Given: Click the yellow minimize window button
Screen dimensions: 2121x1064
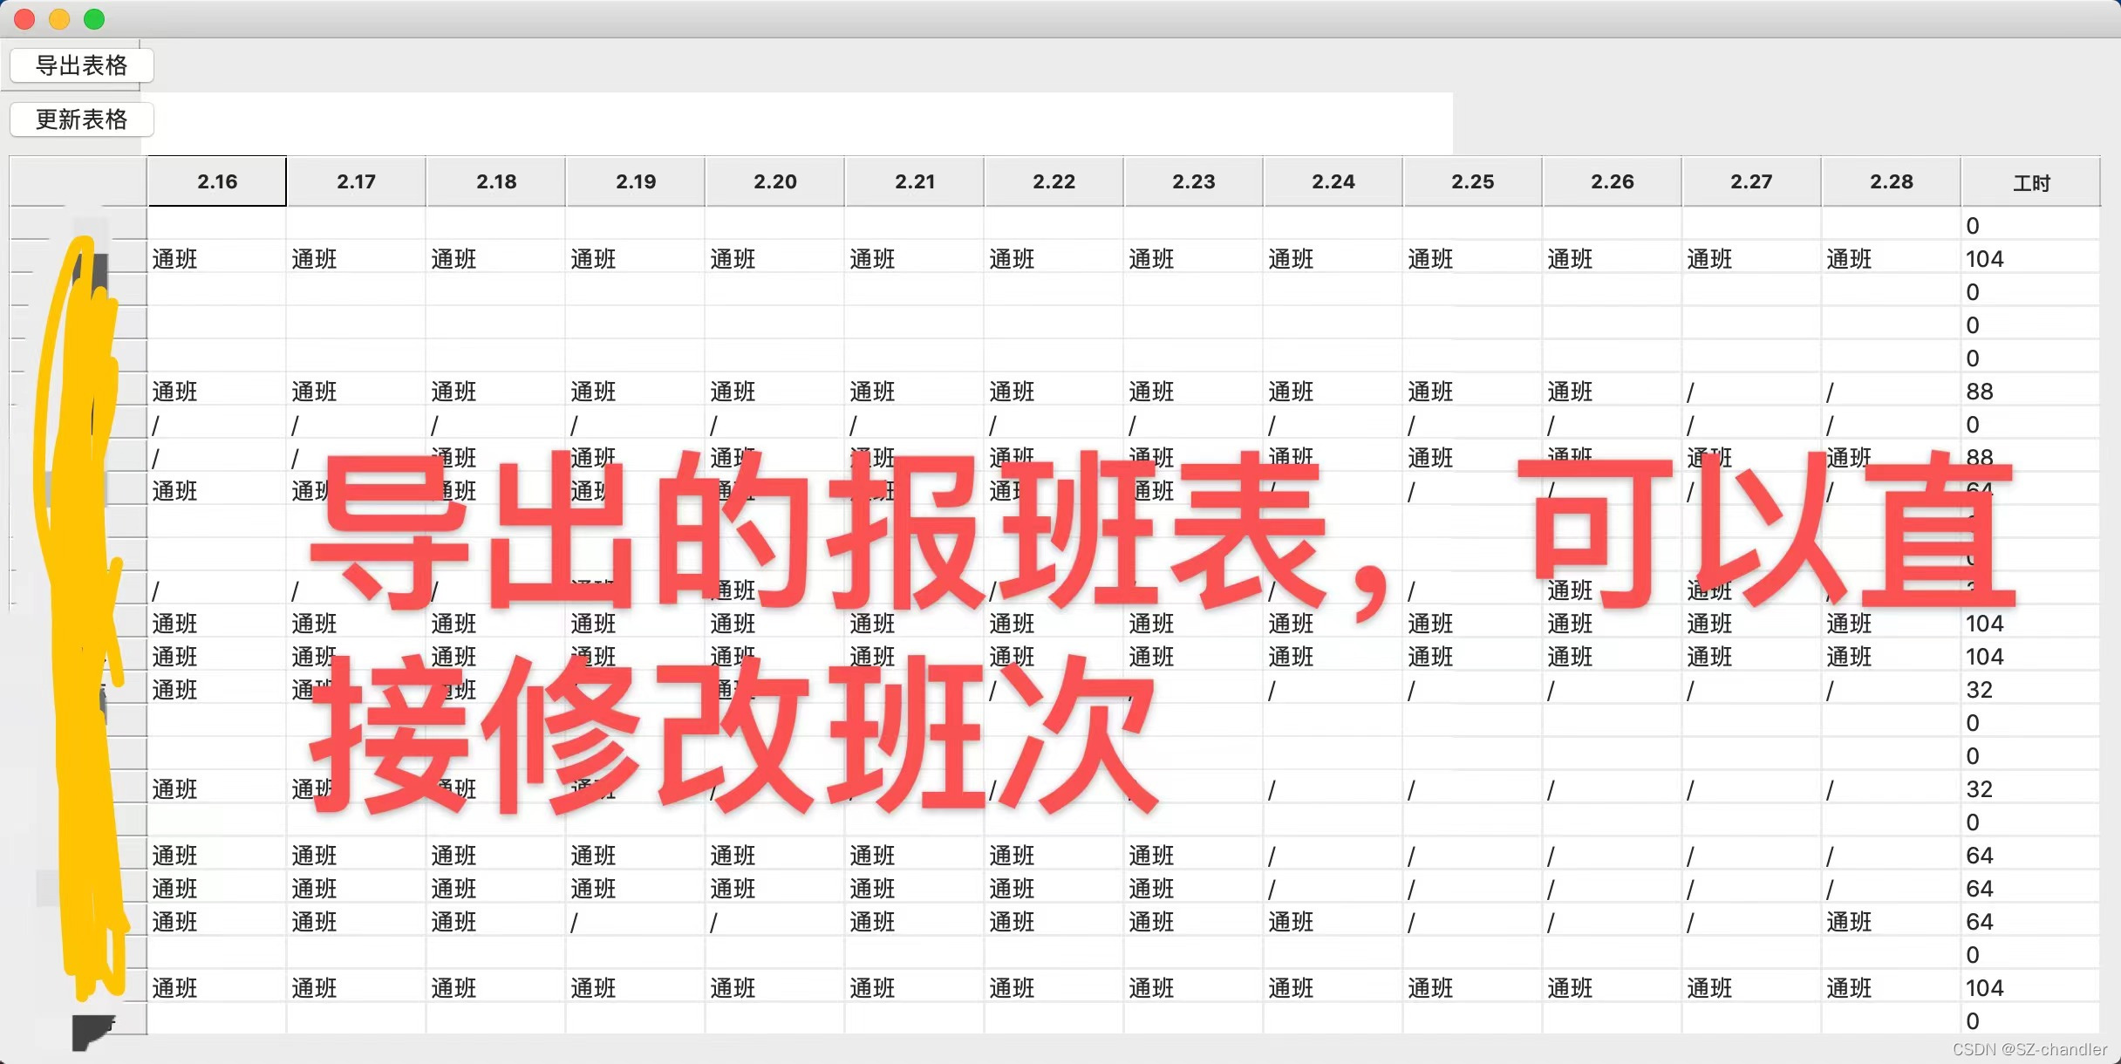Looking at the screenshot, I should click(59, 18).
